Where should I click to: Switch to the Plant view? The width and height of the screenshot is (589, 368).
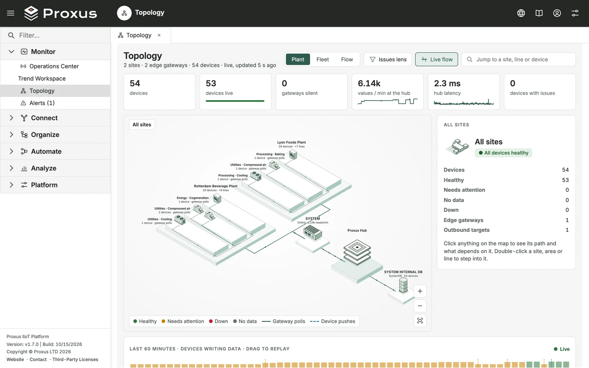tap(298, 59)
